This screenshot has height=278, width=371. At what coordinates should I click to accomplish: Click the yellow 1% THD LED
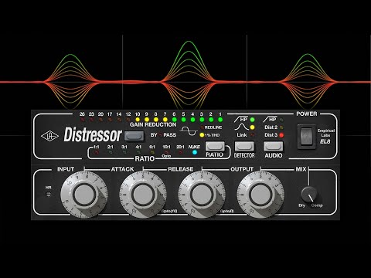pos(202,135)
